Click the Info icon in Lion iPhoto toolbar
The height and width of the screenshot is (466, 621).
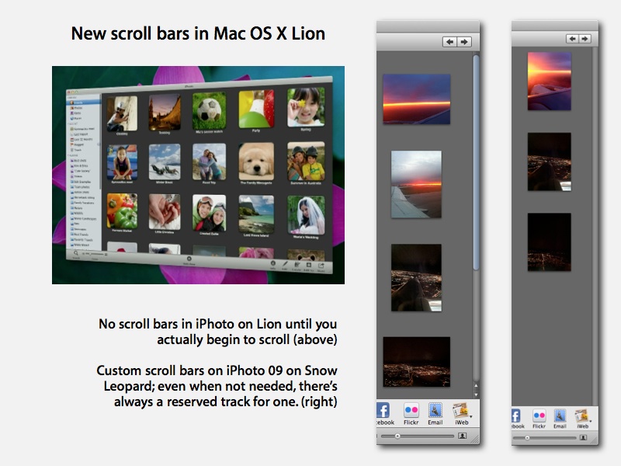click(273, 263)
